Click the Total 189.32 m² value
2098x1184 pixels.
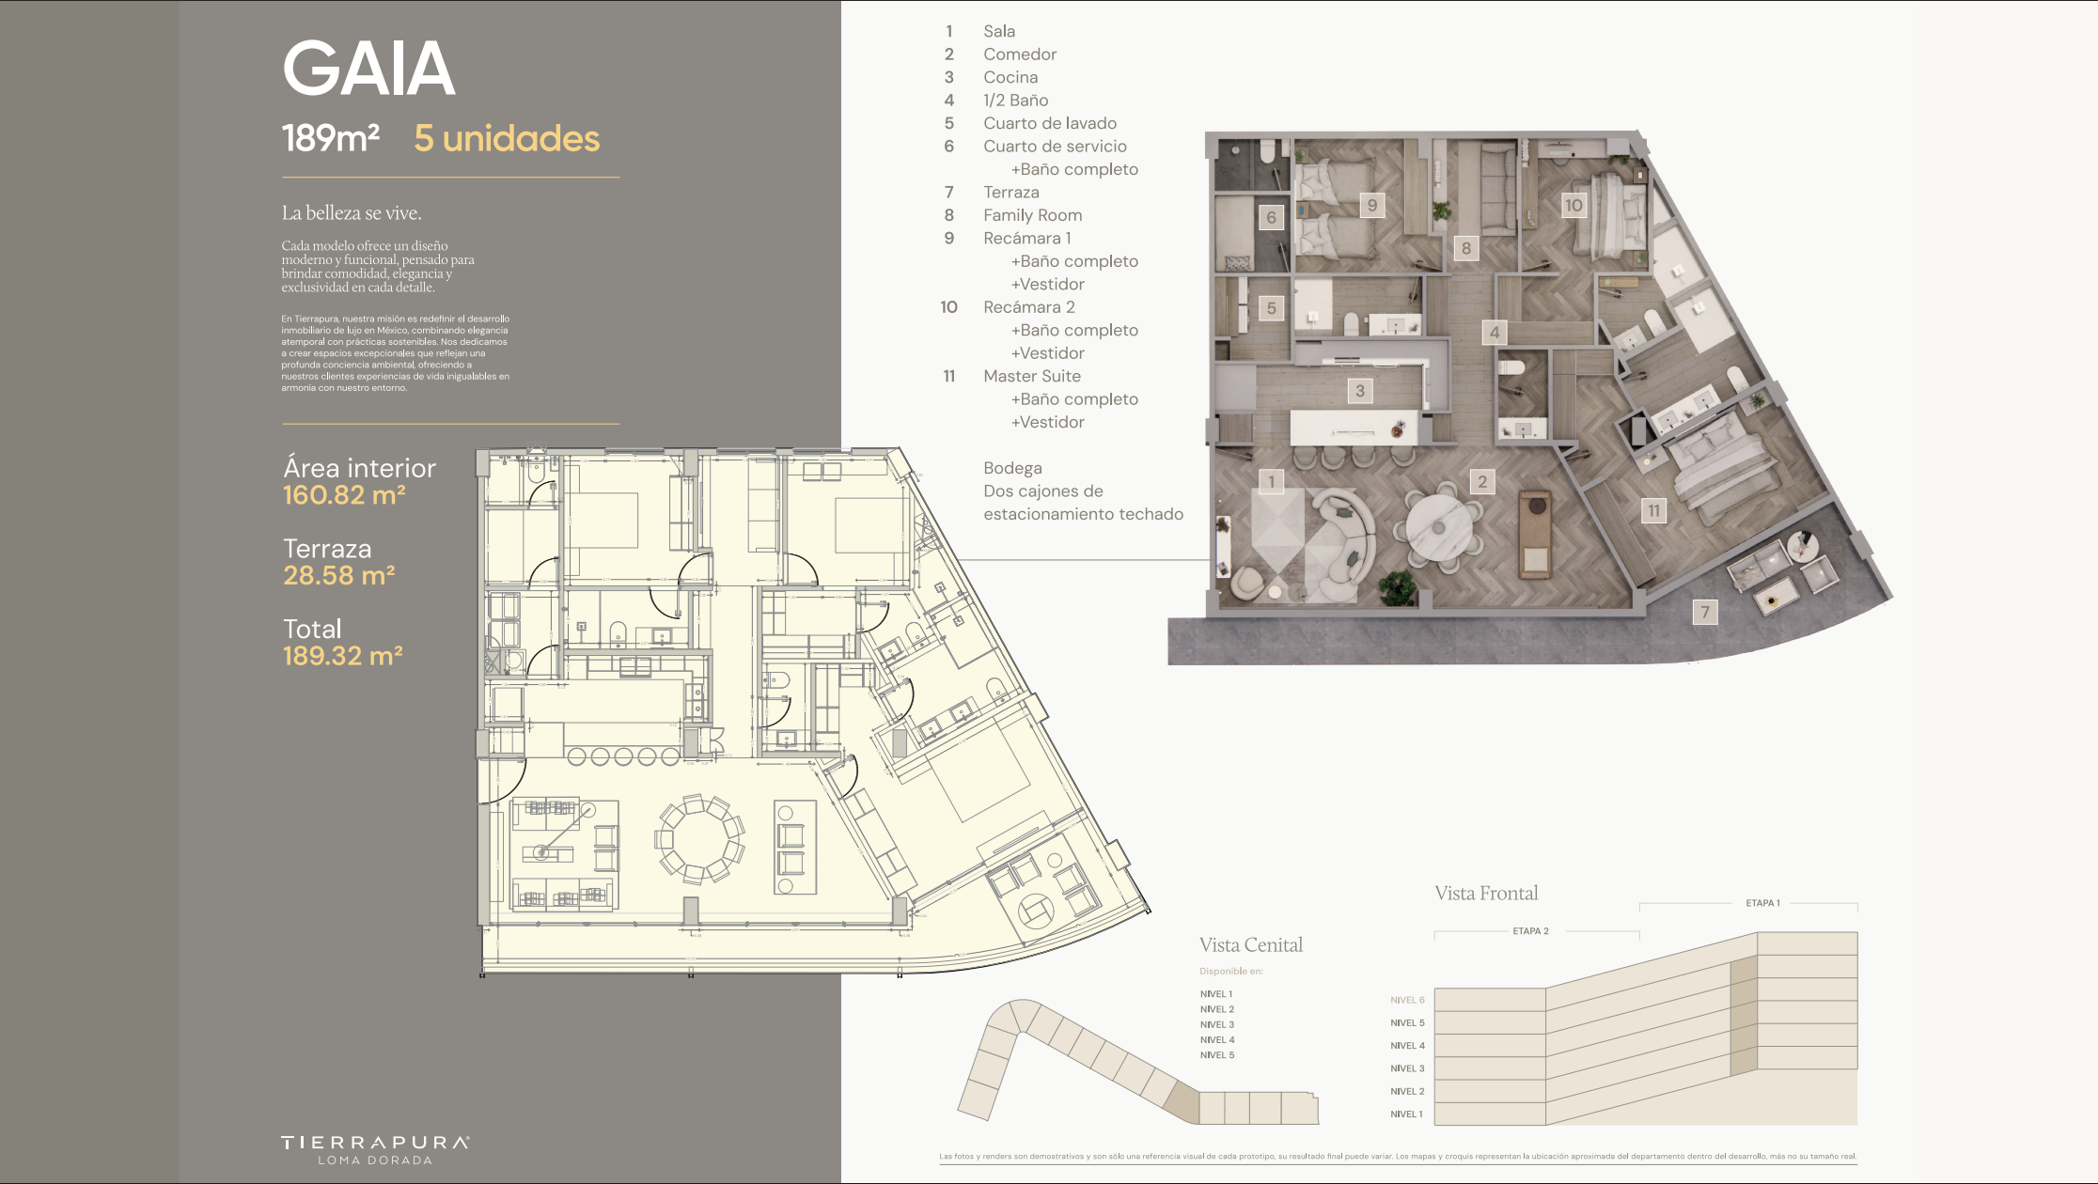point(343,656)
